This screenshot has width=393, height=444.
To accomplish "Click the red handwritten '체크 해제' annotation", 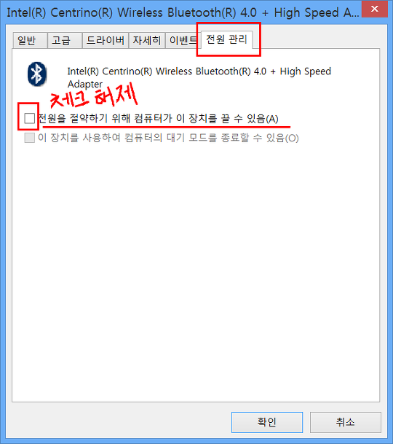I will click(x=93, y=97).
